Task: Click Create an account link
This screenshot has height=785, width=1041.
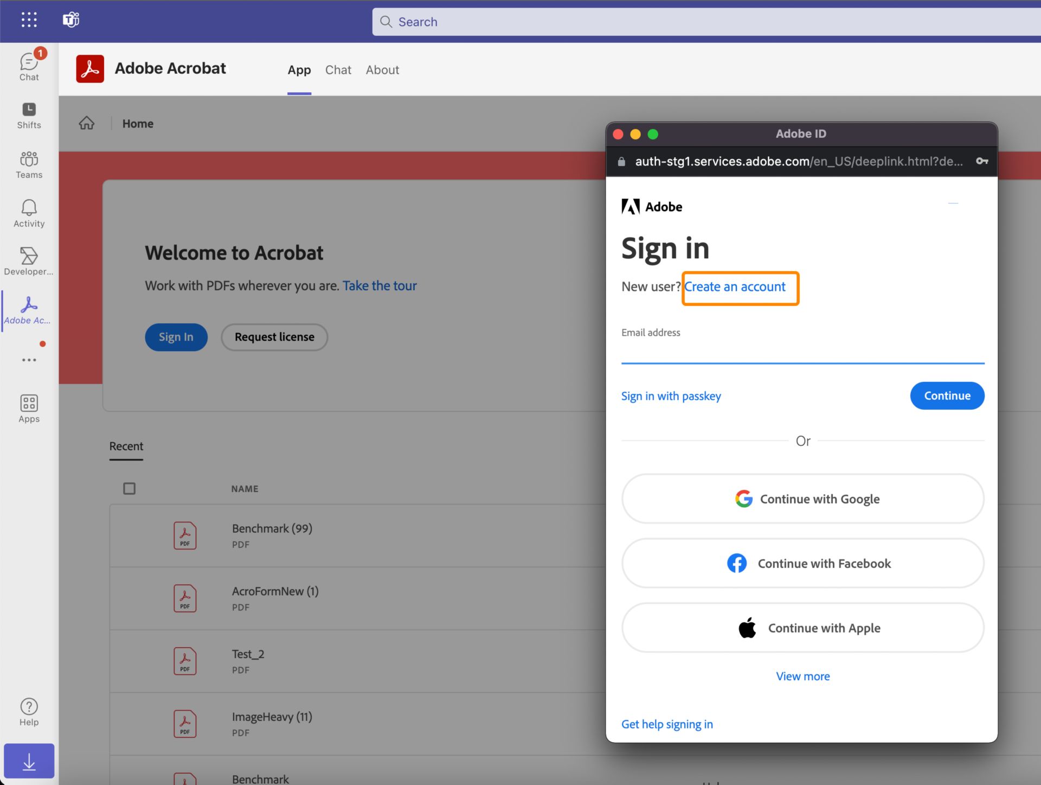Action: tap(736, 286)
